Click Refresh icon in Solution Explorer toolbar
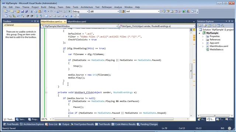The width and height of the screenshot is (236, 132). click(x=209, y=26)
